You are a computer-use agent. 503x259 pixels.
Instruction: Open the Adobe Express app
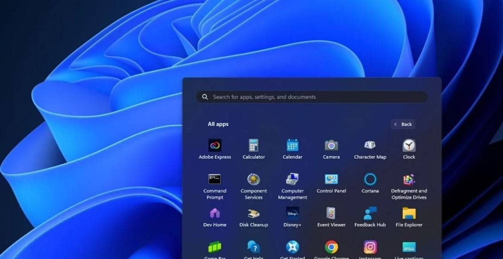pos(215,146)
